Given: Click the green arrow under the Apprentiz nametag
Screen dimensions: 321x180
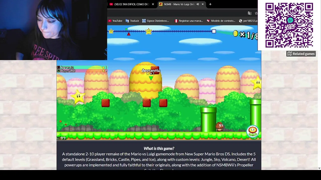Looking at the screenshot, I should click(x=151, y=78).
